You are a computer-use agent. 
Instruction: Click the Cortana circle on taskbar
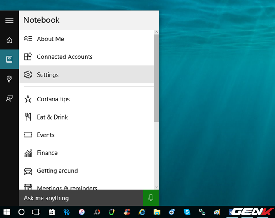point(21,212)
